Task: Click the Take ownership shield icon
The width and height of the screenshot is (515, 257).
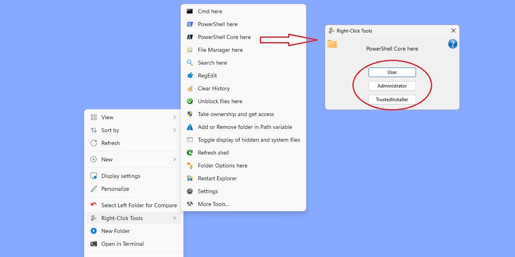Action: pos(190,114)
